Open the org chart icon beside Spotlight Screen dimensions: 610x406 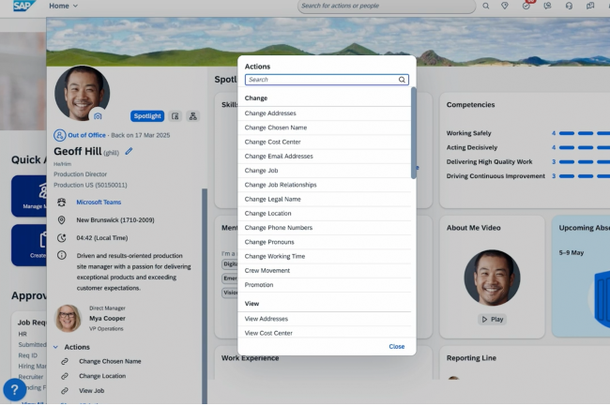coord(192,116)
